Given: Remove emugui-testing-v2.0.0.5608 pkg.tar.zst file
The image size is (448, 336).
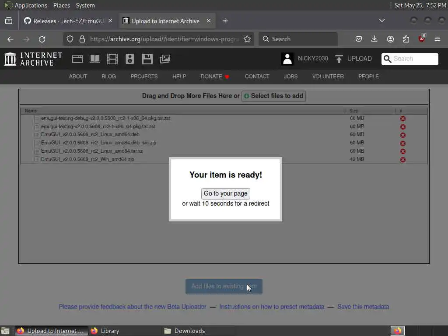Looking at the screenshot, I should pos(403,127).
